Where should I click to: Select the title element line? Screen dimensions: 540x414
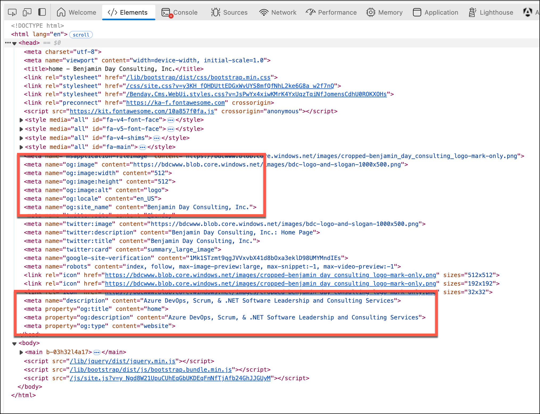click(114, 69)
